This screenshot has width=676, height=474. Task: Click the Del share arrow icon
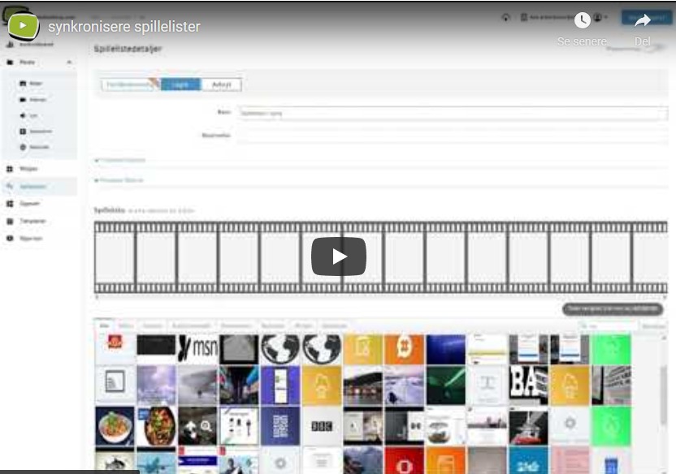(x=643, y=21)
